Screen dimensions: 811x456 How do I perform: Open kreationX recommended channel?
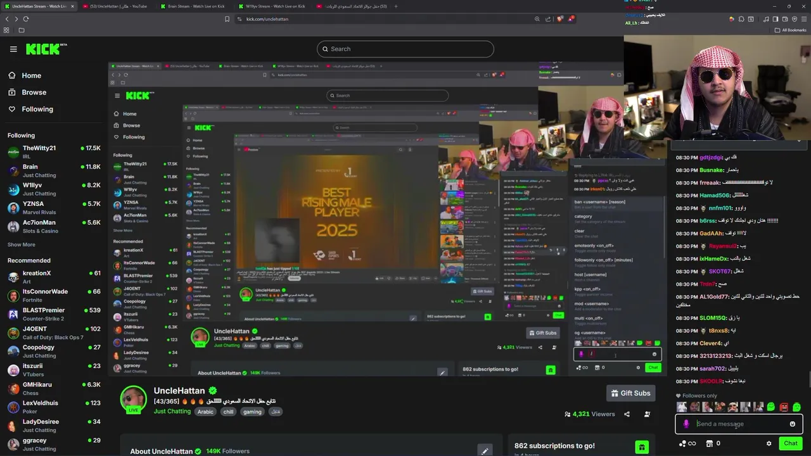tap(53, 277)
